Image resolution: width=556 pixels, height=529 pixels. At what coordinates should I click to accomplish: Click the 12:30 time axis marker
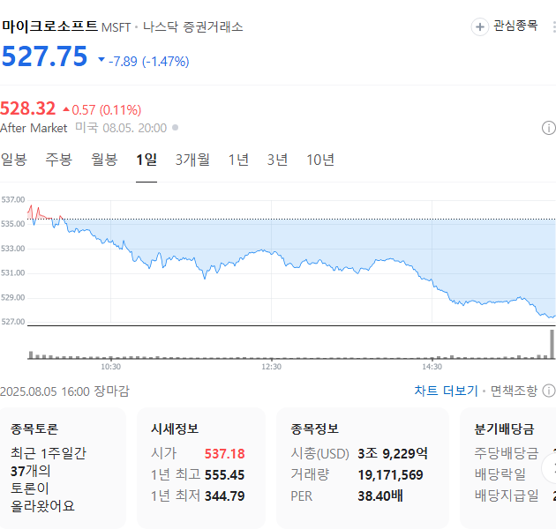pyautogui.click(x=272, y=367)
